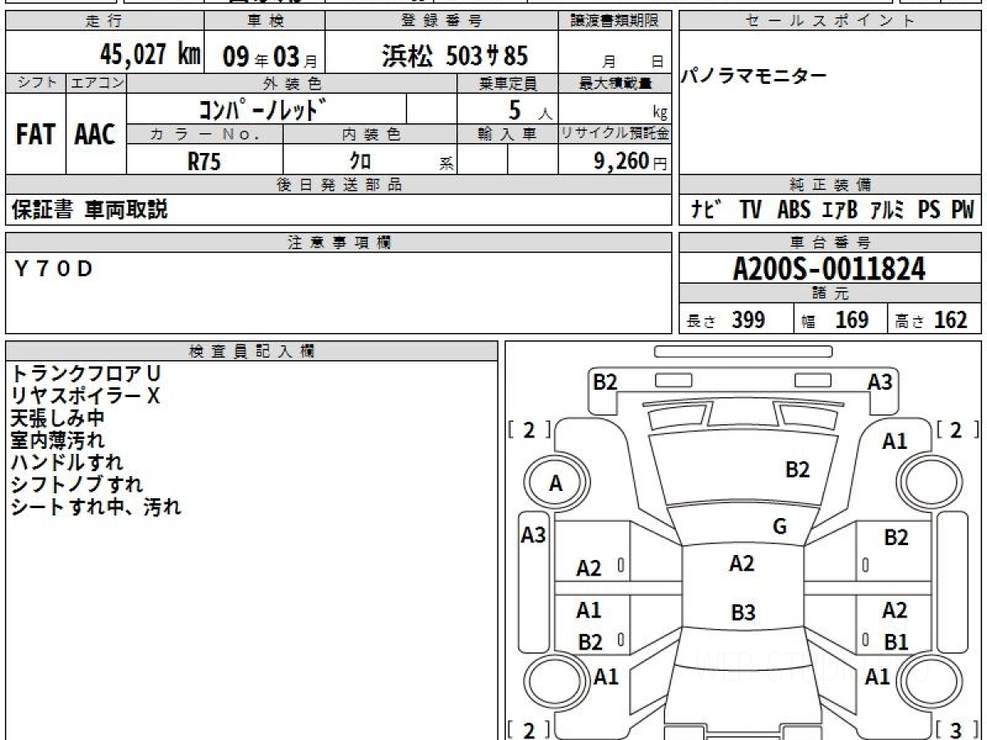Click the seating capacity 5 人

(x=530, y=110)
